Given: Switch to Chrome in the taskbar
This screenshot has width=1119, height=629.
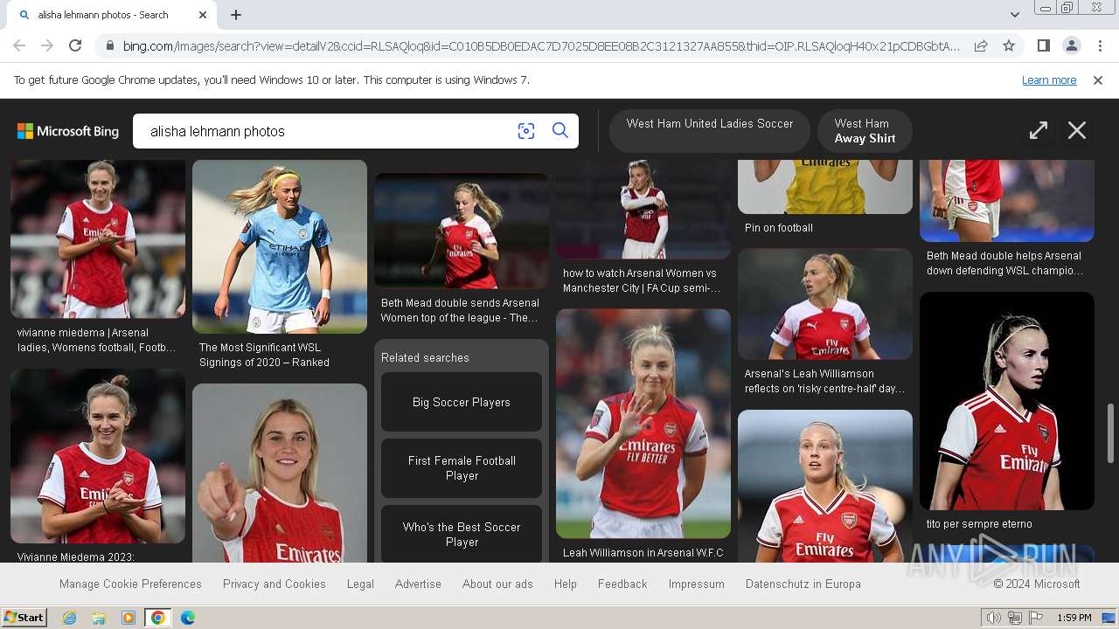Looking at the screenshot, I should pyautogui.click(x=158, y=618).
